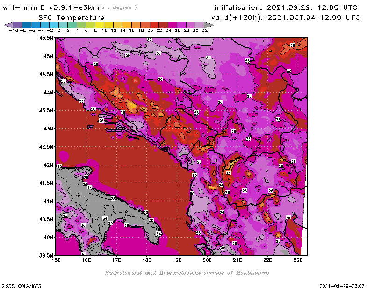Screen dimensions: 374x289
Task: Select the dark blue legend swatch between -8 and -6
Action: coord(27,25)
